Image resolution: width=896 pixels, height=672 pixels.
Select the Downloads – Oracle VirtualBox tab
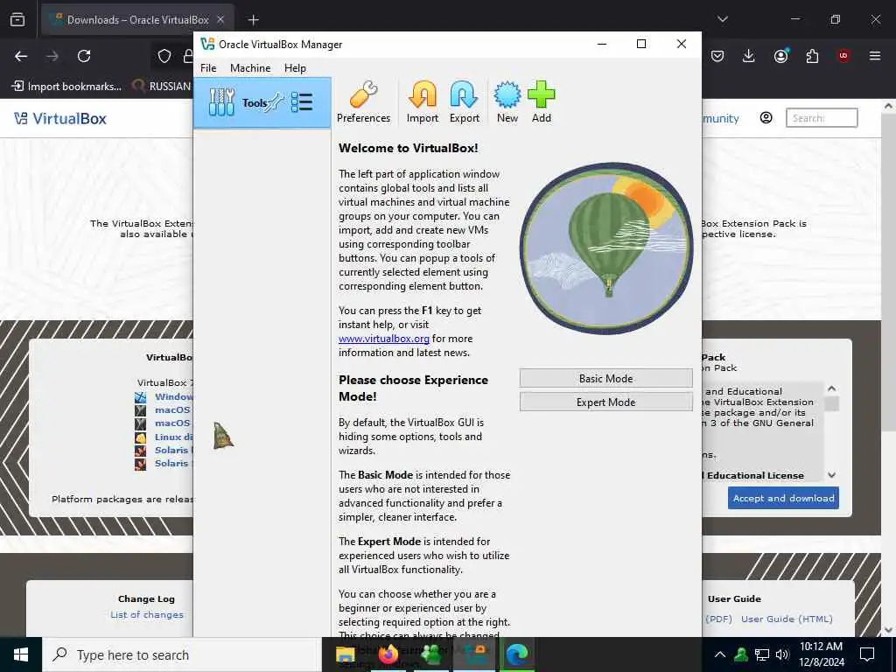[x=137, y=20]
